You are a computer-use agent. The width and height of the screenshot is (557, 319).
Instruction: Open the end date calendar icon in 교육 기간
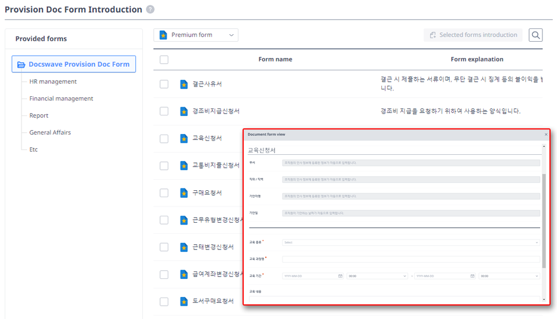click(472, 276)
